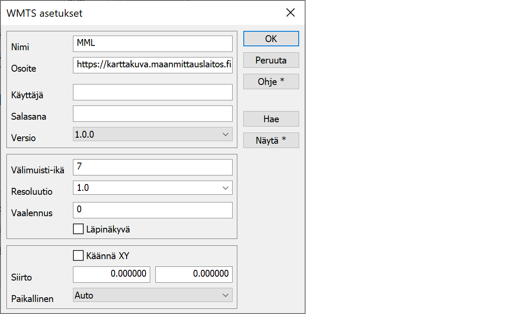Open the Versio dropdown showing 1.0.0
This screenshot has height=314, width=515.
point(152,134)
